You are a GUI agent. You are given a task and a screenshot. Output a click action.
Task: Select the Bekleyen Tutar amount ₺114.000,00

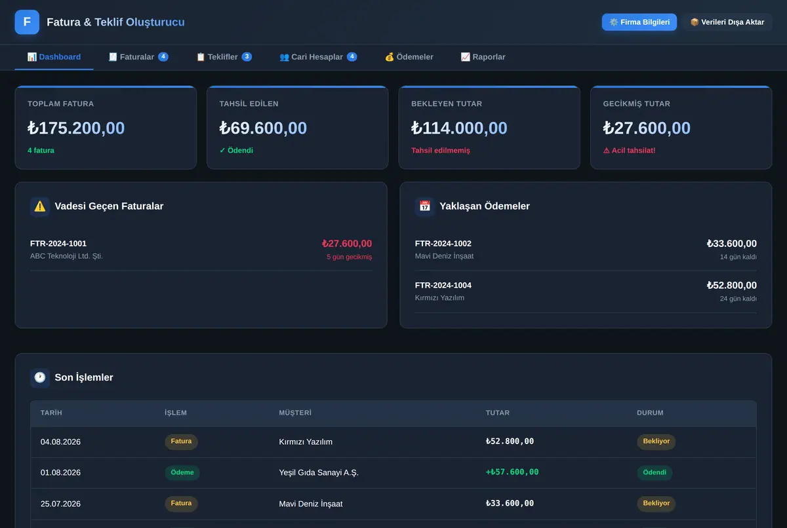[459, 128]
